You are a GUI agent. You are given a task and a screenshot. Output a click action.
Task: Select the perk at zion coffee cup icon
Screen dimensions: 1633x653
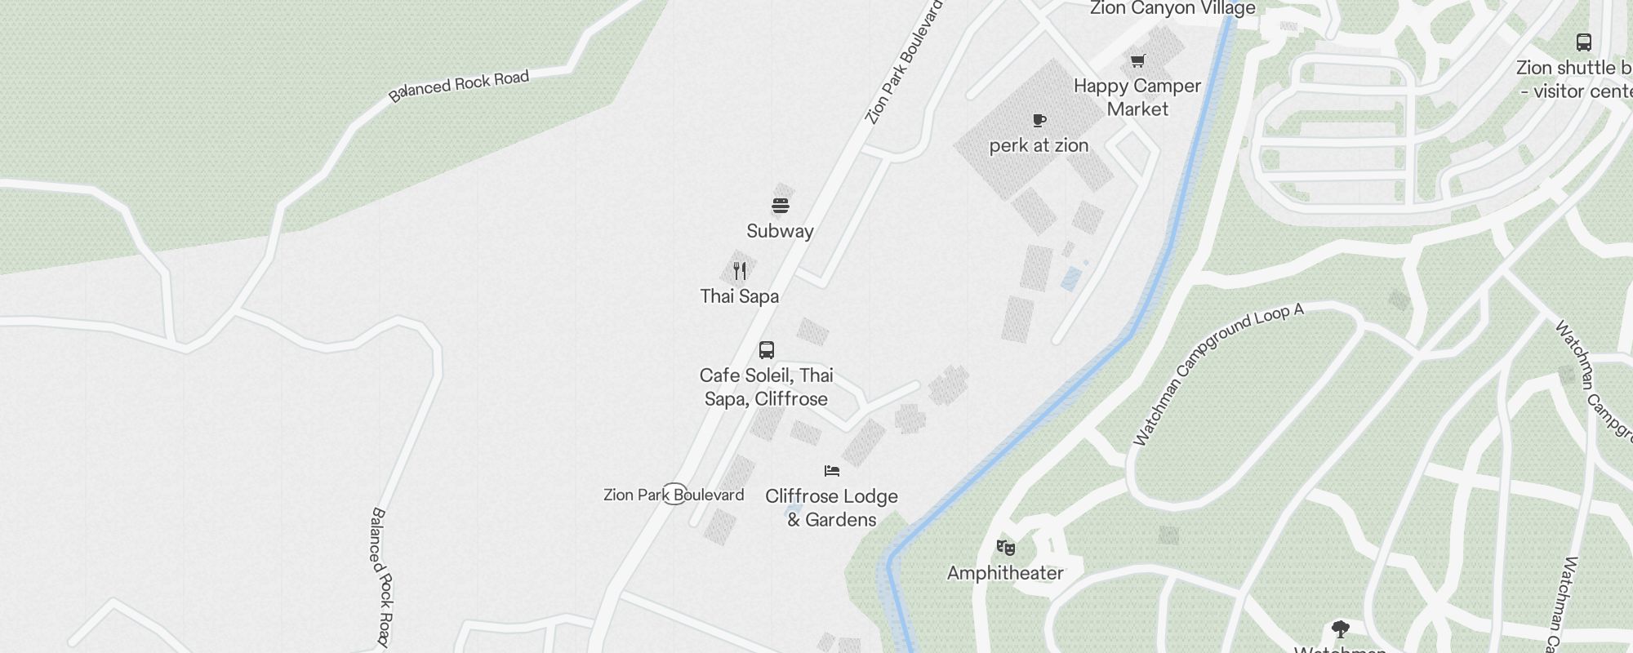(1039, 121)
